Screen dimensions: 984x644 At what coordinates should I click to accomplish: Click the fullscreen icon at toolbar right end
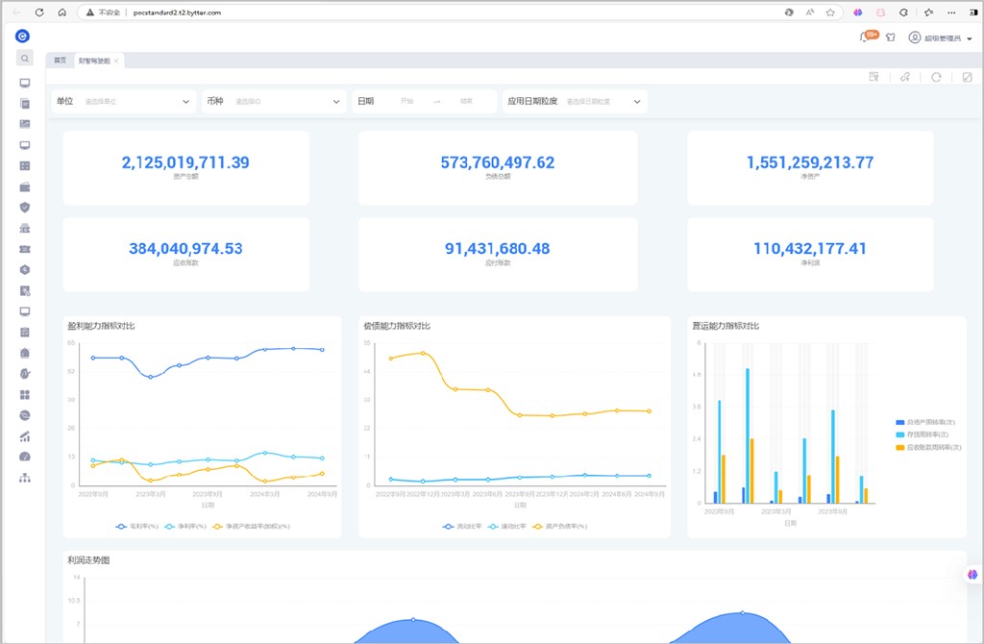point(967,77)
